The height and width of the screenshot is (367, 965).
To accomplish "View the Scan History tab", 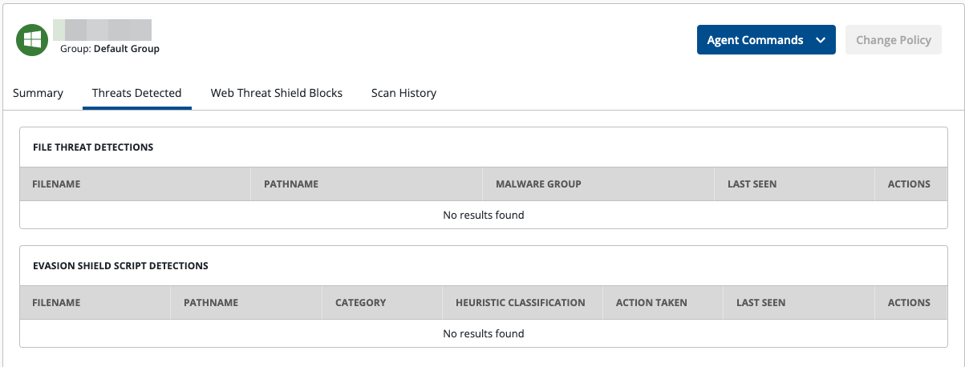I will coord(403,93).
